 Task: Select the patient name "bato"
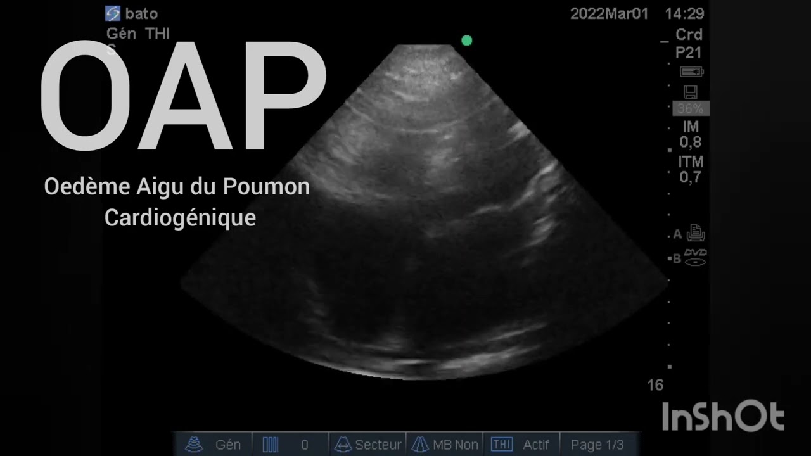pos(141,14)
